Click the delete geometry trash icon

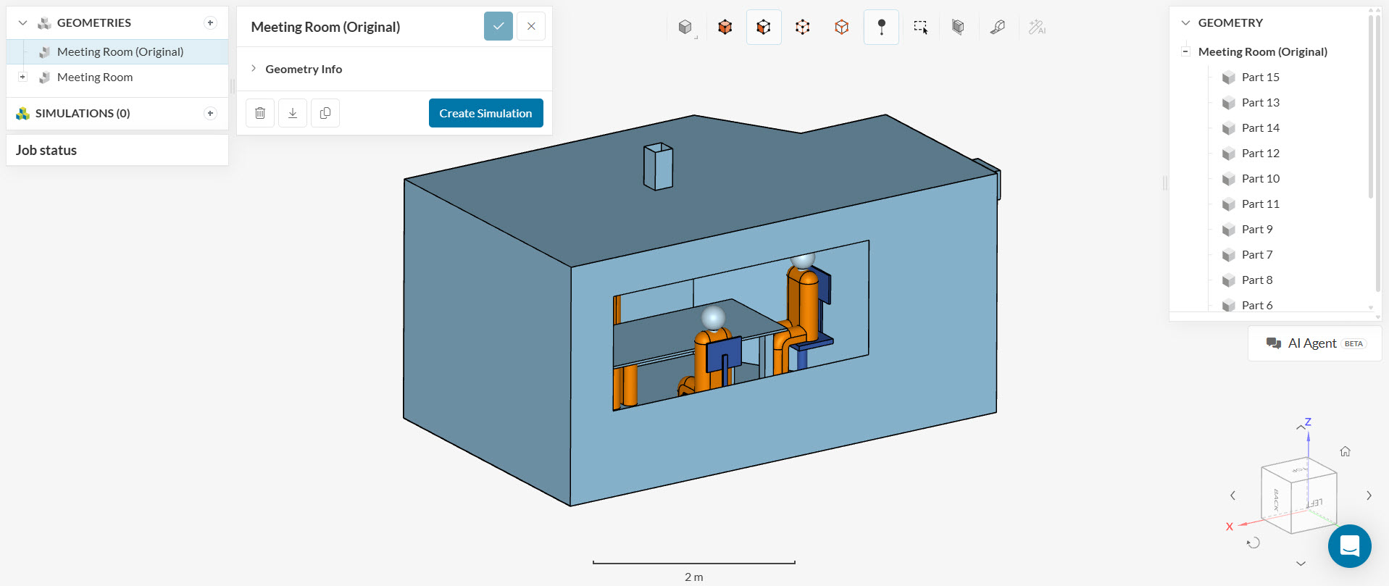pos(260,113)
